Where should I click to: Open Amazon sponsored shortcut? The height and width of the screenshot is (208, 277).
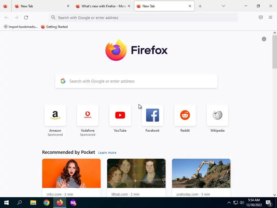(x=55, y=121)
